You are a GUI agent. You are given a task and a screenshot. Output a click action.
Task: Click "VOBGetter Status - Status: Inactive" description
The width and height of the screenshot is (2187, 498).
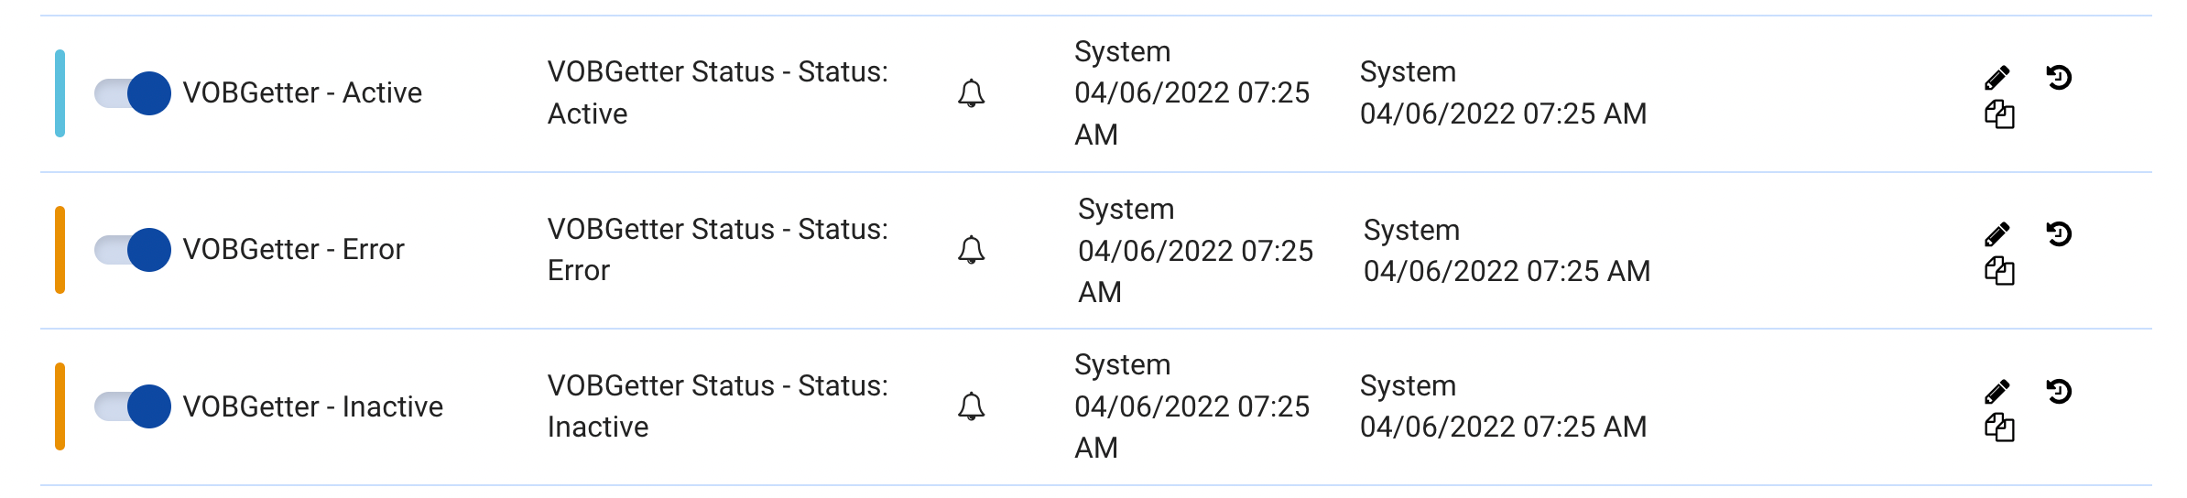(717, 406)
